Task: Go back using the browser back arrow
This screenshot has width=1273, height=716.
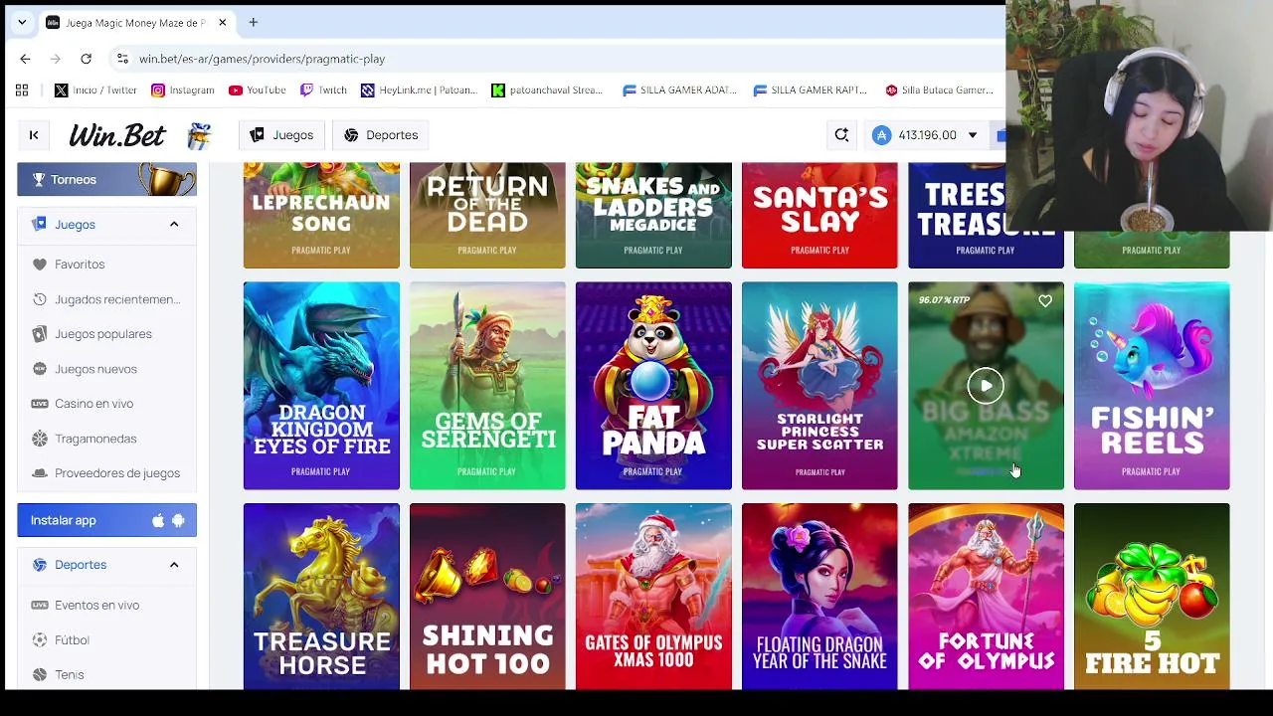Action: click(25, 59)
